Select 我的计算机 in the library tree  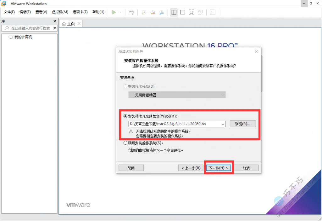click(x=23, y=37)
